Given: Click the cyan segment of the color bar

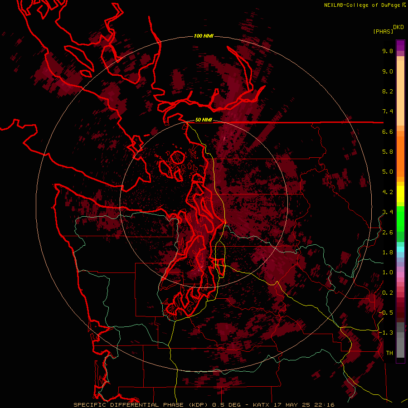Looking at the screenshot, I should (400, 249).
